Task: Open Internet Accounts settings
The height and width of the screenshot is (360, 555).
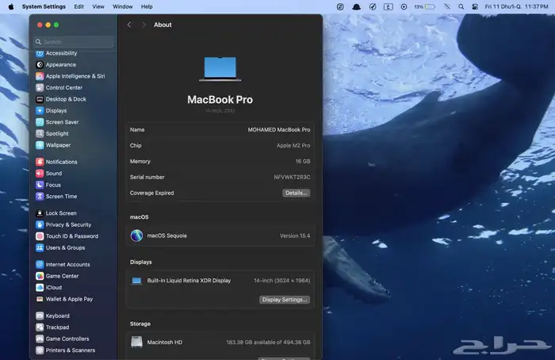Action: 63,264
